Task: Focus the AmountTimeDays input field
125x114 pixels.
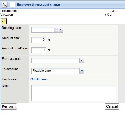Action: point(39,50)
